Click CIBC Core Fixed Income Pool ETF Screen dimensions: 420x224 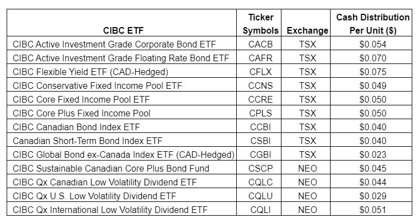coord(81,99)
